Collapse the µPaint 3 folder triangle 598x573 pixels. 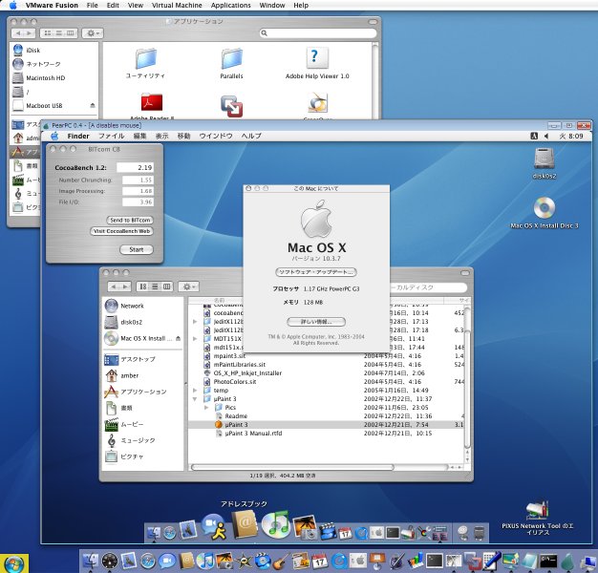(x=195, y=399)
